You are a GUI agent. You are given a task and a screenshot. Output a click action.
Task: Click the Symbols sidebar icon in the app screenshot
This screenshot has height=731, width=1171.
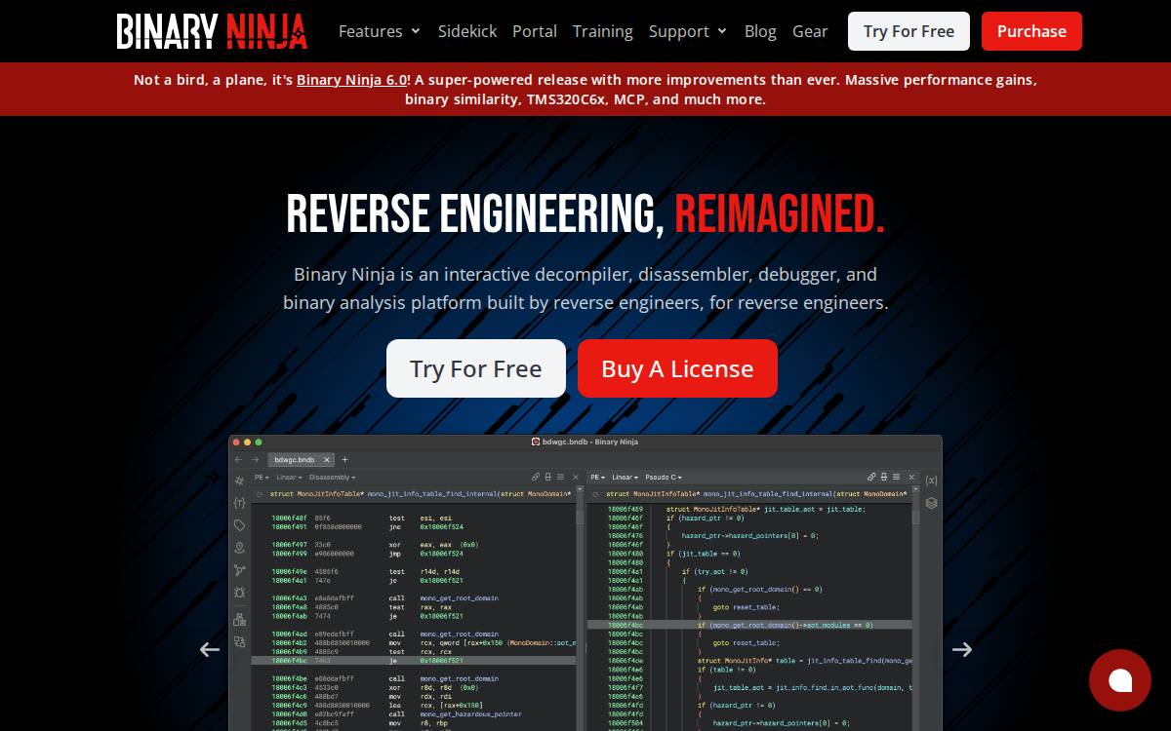tap(239, 481)
